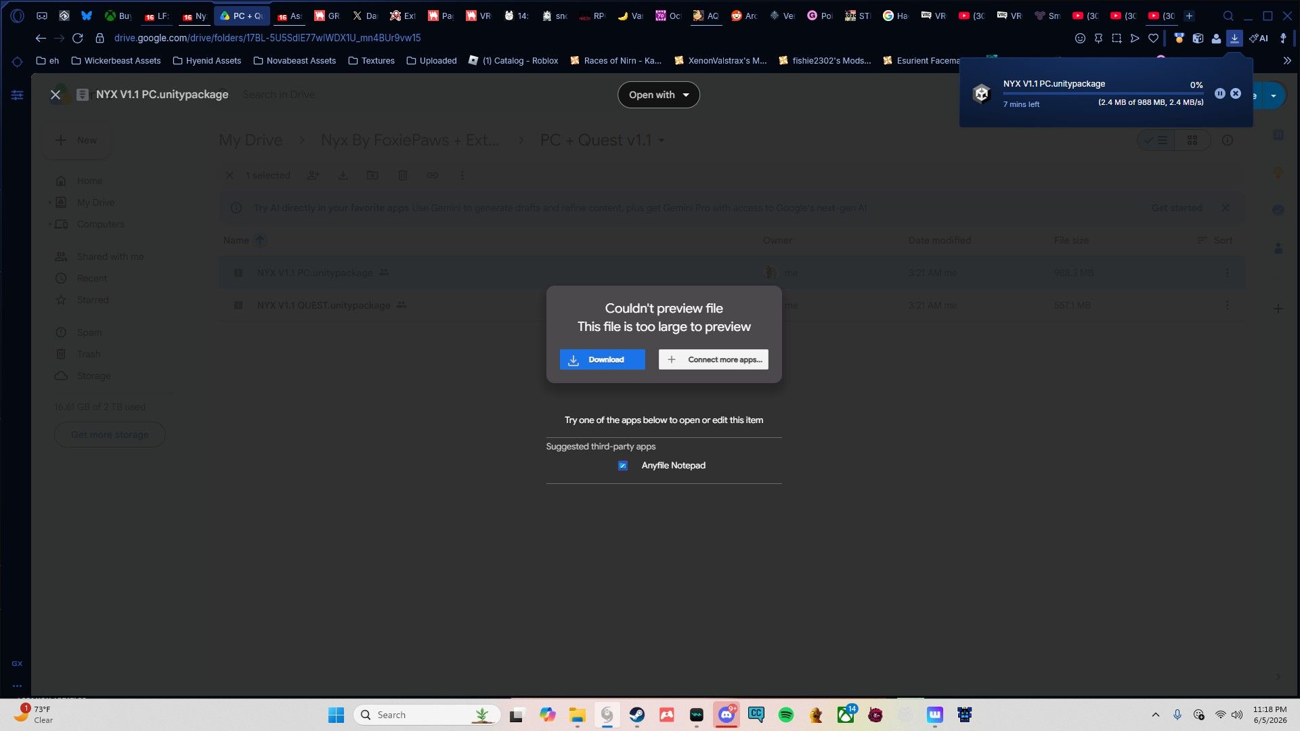Click the Bluesky butterfly pinned tab
Viewport: 1300px width, 731px height.
click(87, 16)
